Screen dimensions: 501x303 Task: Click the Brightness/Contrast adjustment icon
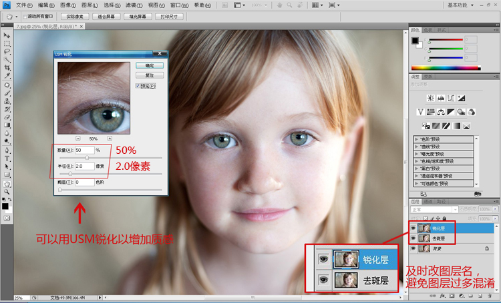tap(430, 98)
